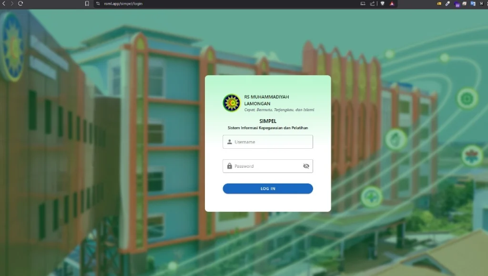This screenshot has height=276, width=488.
Task: Click the Password input field
Action: [264, 166]
